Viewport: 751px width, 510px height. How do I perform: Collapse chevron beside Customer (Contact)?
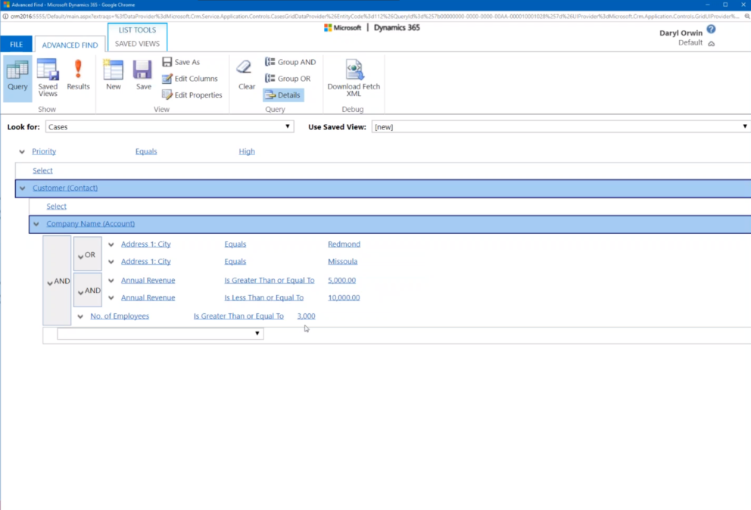(23, 188)
